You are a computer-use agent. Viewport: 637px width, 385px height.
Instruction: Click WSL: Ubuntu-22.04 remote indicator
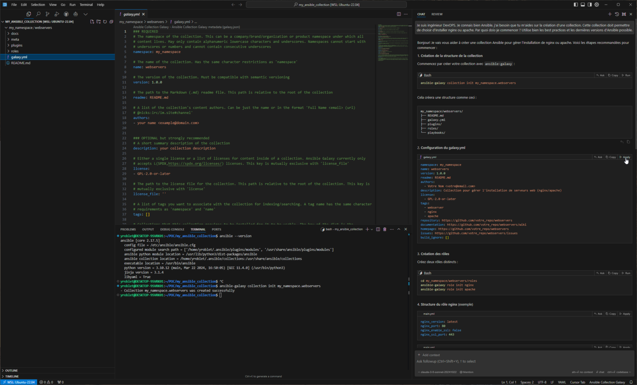19,382
